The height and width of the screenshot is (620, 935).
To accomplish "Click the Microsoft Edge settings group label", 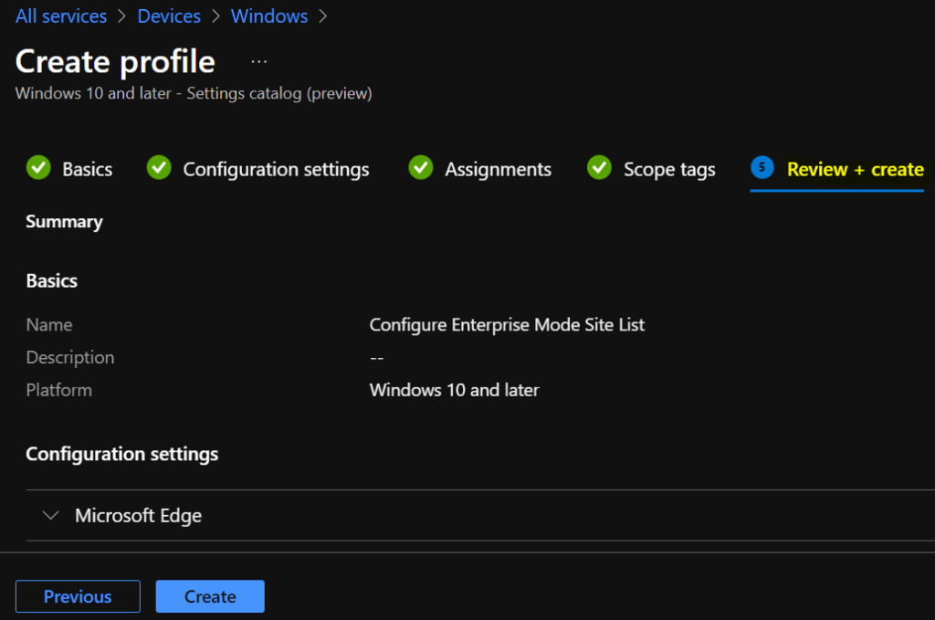I will [139, 516].
